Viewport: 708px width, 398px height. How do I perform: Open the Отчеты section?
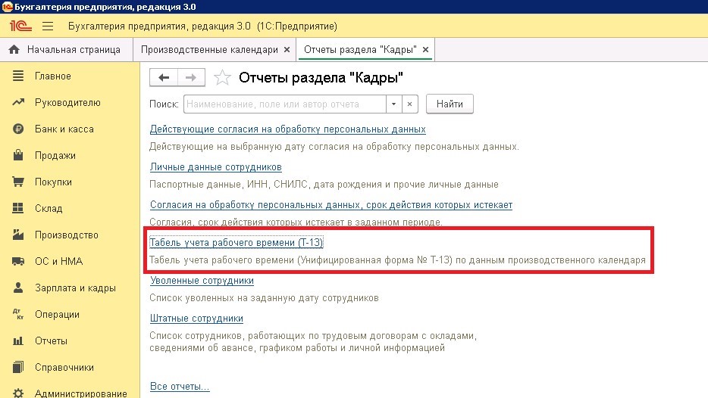(x=51, y=341)
